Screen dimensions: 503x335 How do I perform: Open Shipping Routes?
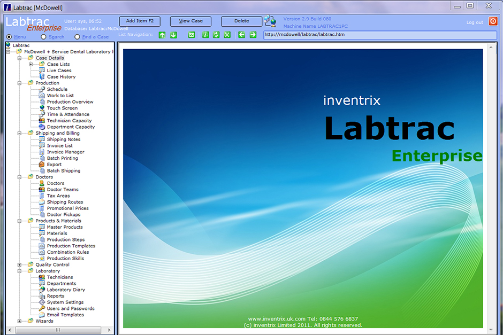click(x=65, y=202)
